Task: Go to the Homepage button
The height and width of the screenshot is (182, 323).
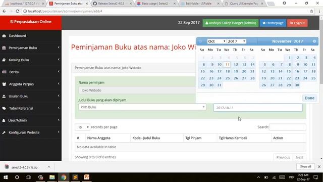Action: [273, 23]
